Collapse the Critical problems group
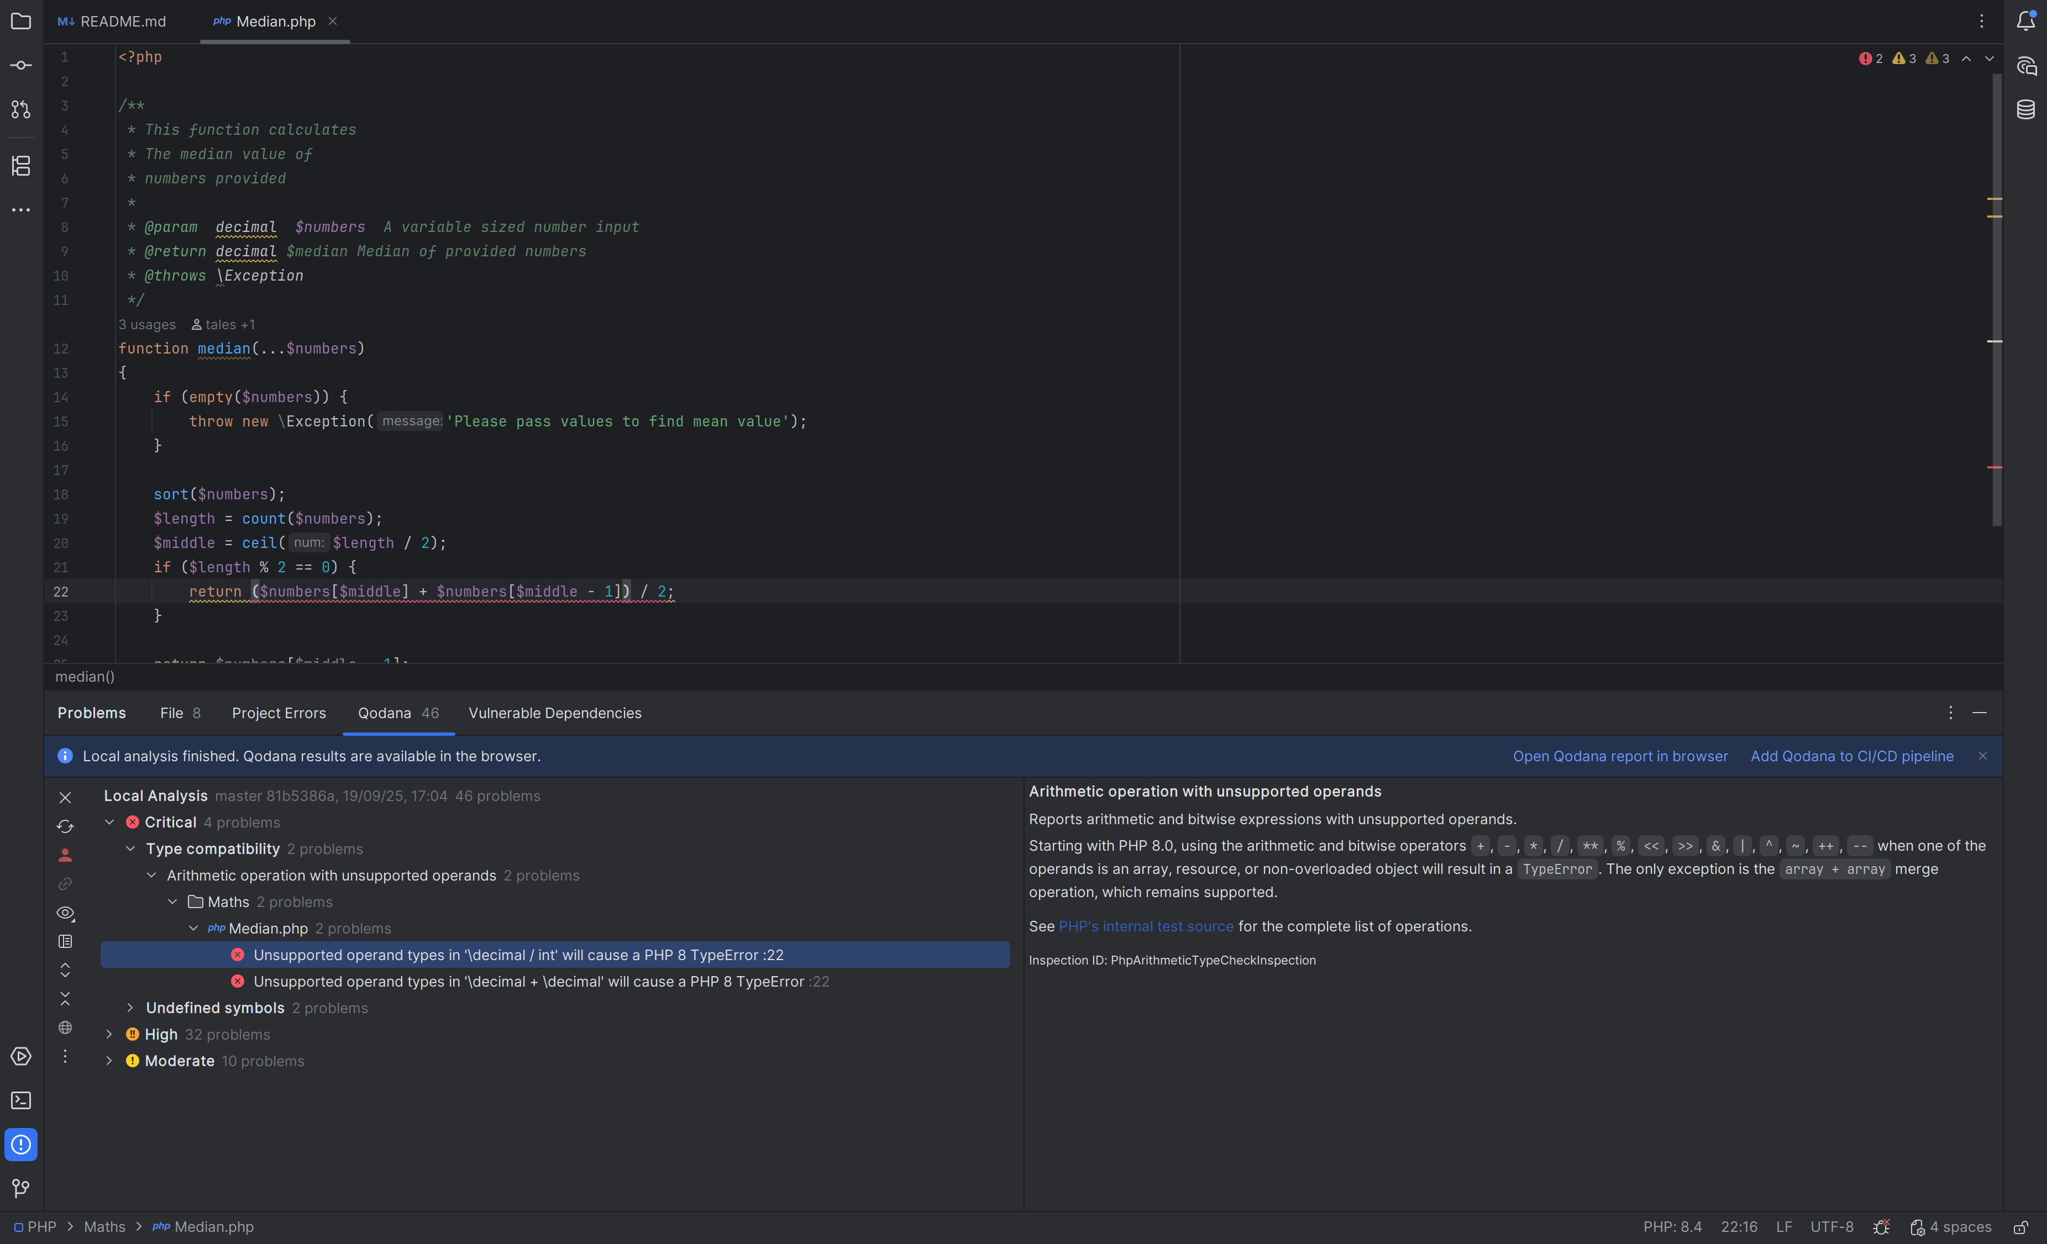Screen dimensions: 2047x1244 point(109,822)
